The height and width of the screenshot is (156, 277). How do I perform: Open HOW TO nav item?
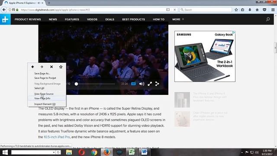(x=159, y=19)
